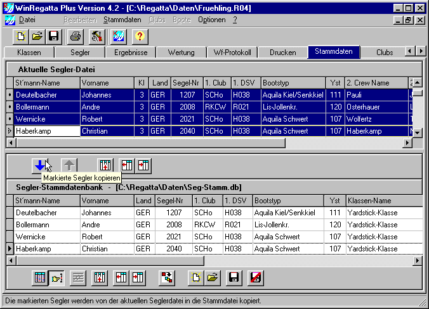Click the open folder icon in the bottom toolbar
Image resolution: width=429 pixels, height=309 pixels.
coord(213,277)
